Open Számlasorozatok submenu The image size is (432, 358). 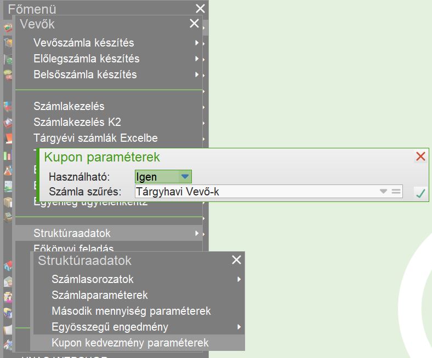139,279
